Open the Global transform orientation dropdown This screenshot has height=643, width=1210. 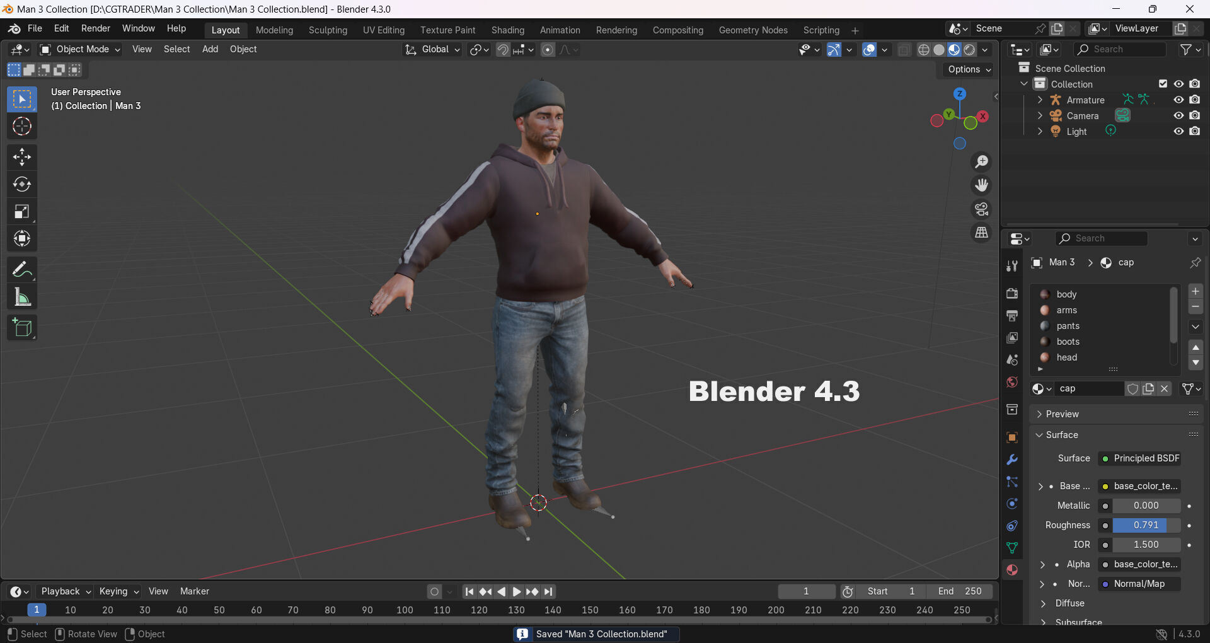pos(432,49)
